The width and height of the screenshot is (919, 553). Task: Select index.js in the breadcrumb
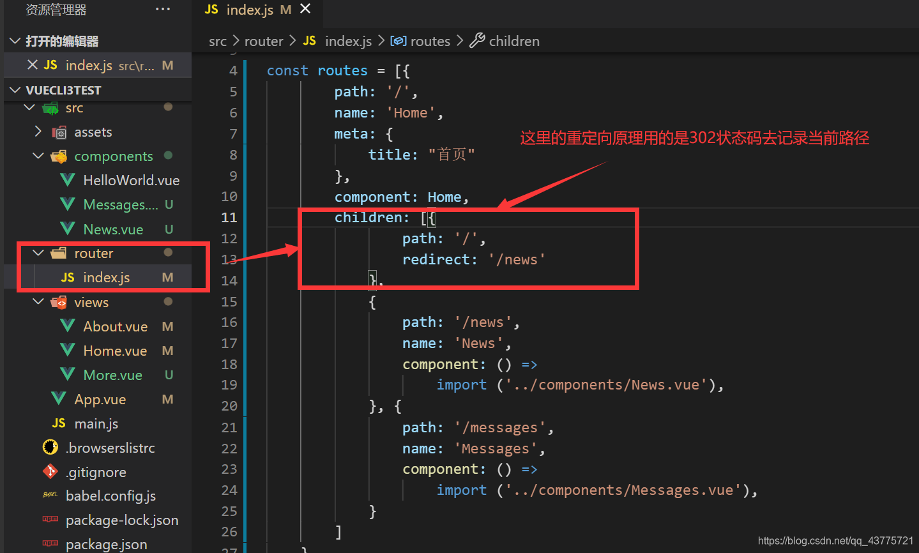pyautogui.click(x=348, y=41)
